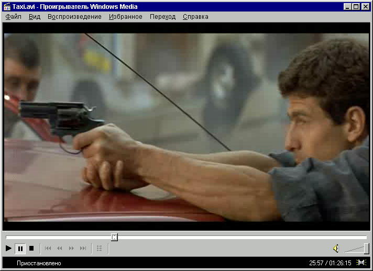Mute audio with speaker icon

pyautogui.click(x=336, y=249)
